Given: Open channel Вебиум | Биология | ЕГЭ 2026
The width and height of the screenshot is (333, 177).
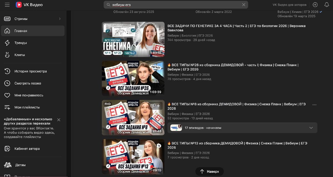Looking at the screenshot, I should click(x=190, y=36).
